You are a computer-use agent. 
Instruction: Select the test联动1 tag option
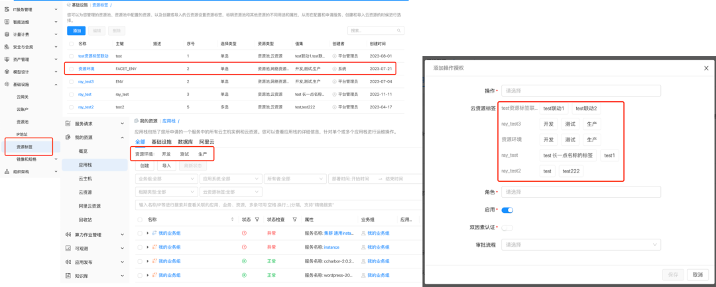click(554, 108)
